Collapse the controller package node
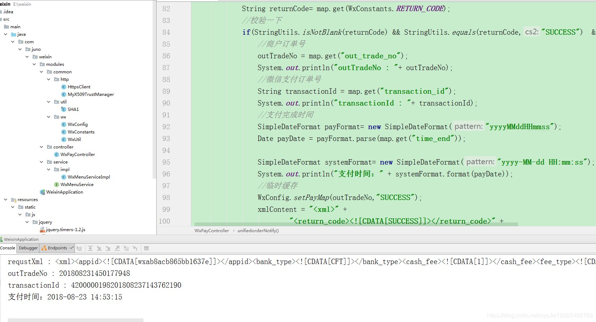596x322 pixels. [41, 147]
